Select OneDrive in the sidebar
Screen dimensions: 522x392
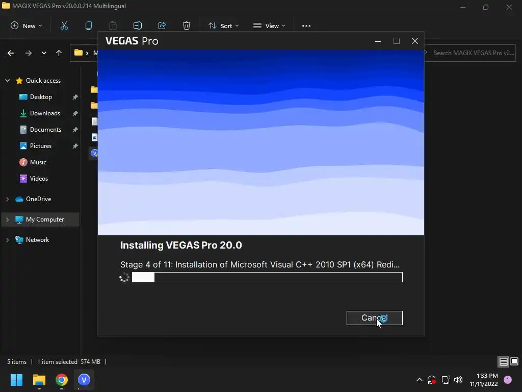click(38, 199)
